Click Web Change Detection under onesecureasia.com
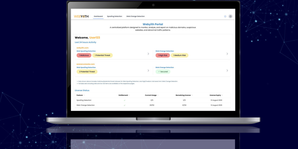298x149 pixels. coord(165,67)
